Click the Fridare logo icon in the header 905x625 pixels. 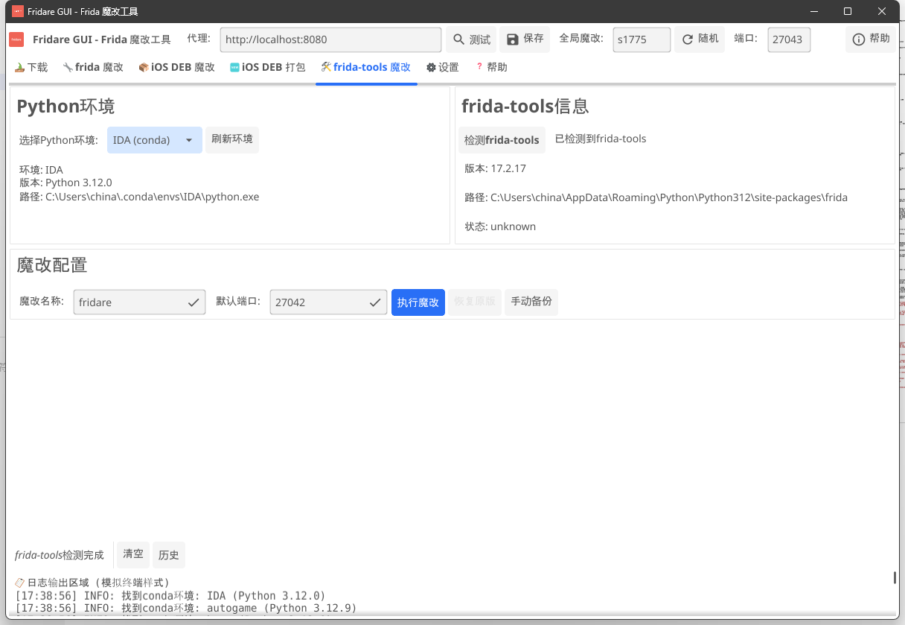16,39
